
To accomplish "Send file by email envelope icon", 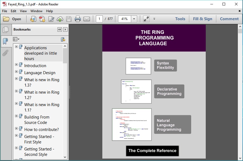I will point(87,19).
